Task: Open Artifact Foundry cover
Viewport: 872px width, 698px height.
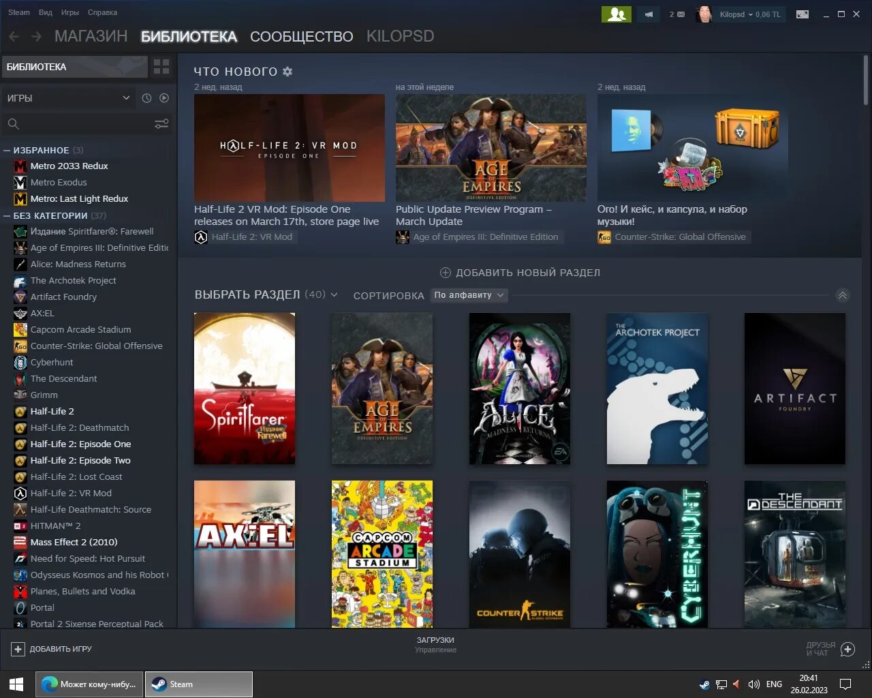Action: point(795,389)
